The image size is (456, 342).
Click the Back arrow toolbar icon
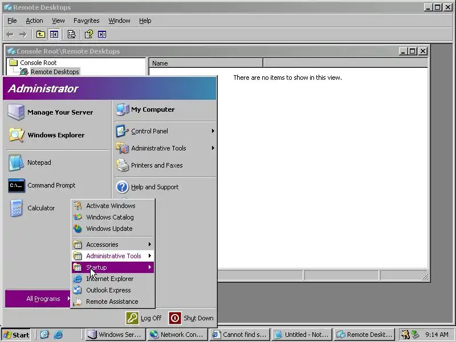10,35
